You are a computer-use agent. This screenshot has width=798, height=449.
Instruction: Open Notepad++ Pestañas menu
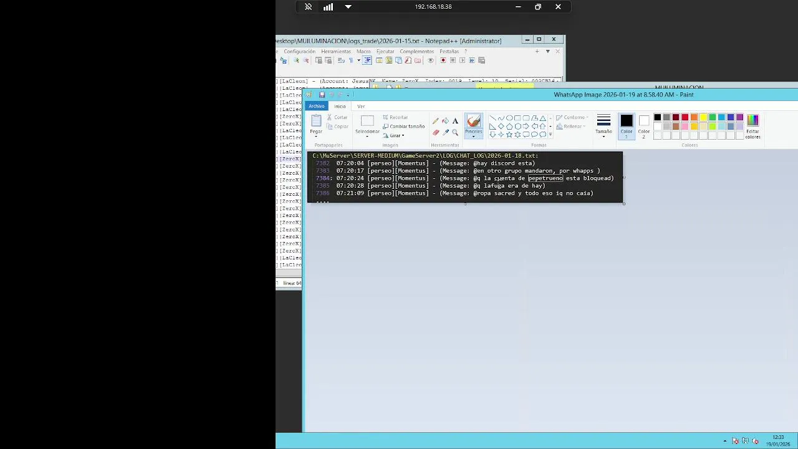click(449, 52)
